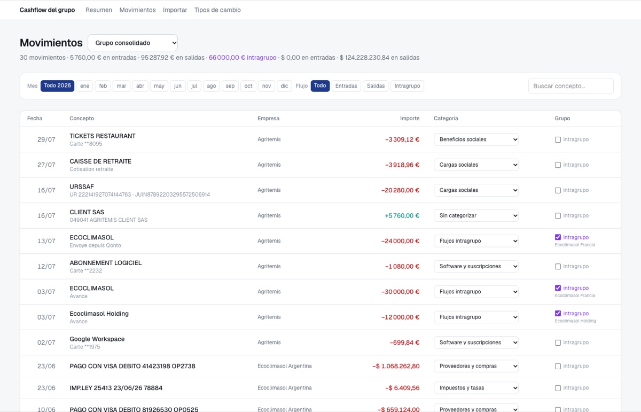Mark PAGO CON VISA DEBITO 41423198 intragrupo
This screenshot has height=412, width=641.
click(558, 367)
